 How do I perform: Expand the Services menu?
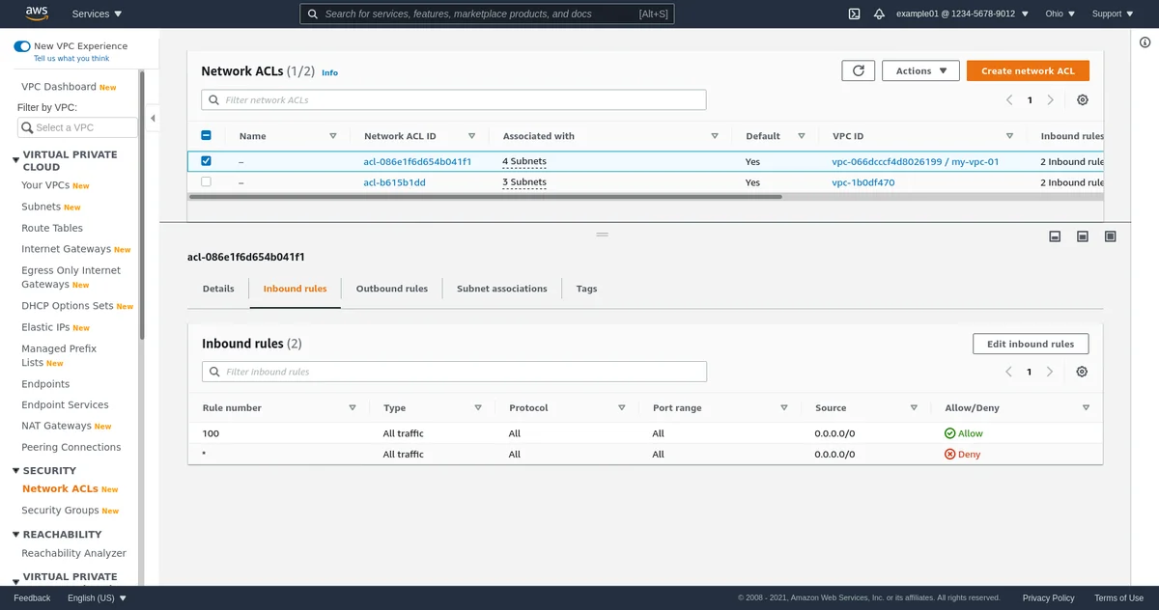[98, 14]
